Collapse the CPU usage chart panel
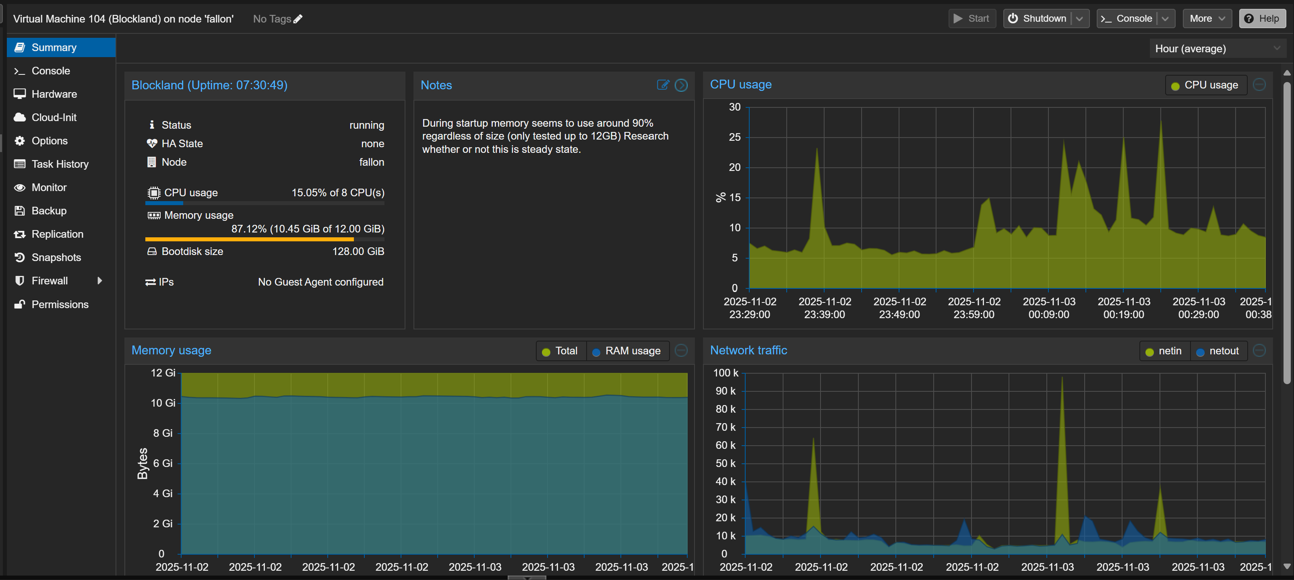This screenshot has width=1294, height=580. click(x=1259, y=84)
